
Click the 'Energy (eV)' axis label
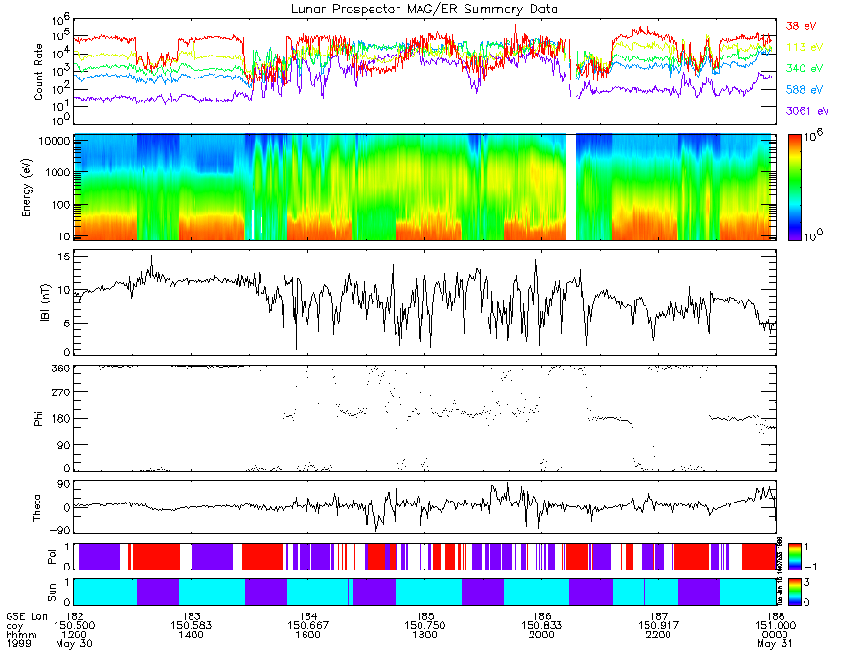coord(27,188)
